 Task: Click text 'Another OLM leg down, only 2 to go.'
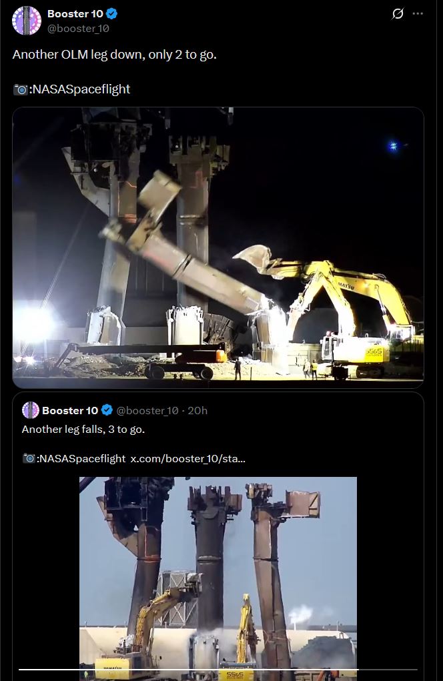[x=115, y=55]
